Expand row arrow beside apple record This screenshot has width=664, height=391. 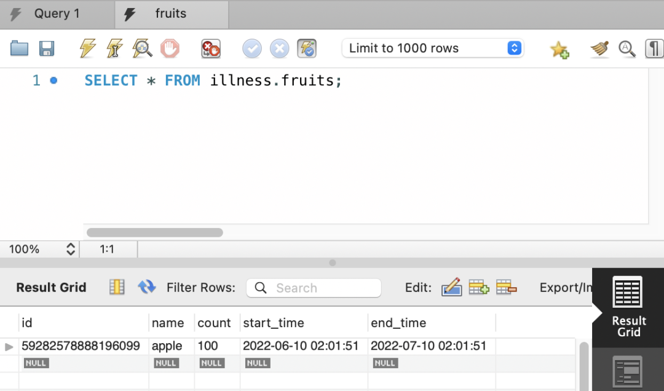(9, 347)
